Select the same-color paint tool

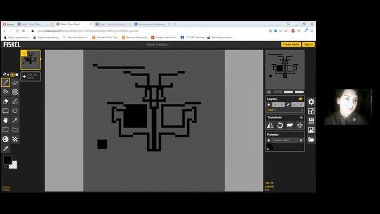[x=15, y=92]
